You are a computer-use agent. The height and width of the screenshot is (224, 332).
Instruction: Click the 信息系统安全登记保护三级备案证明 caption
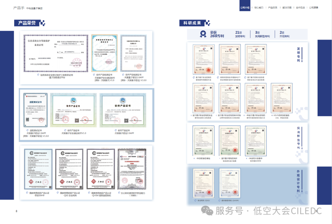(55, 76)
